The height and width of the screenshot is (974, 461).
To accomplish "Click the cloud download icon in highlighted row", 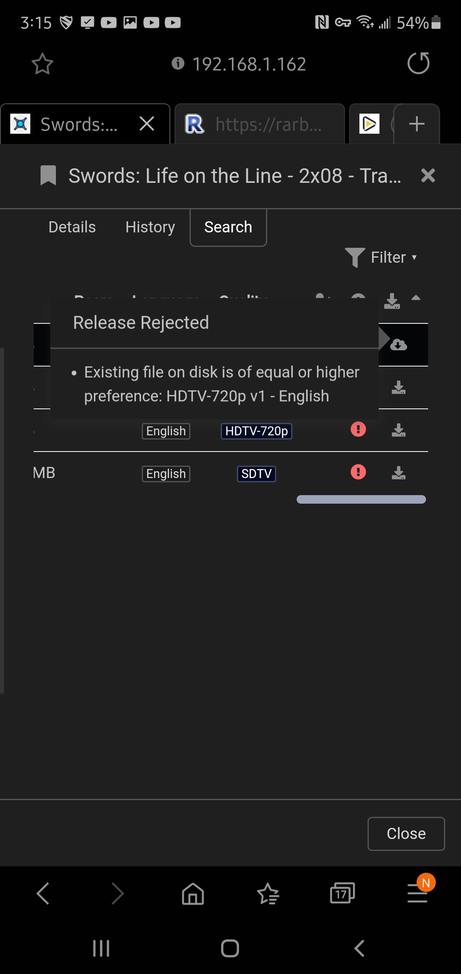I will pyautogui.click(x=399, y=345).
